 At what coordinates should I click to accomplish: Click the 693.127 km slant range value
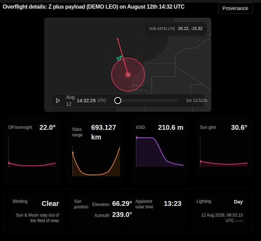(103, 132)
